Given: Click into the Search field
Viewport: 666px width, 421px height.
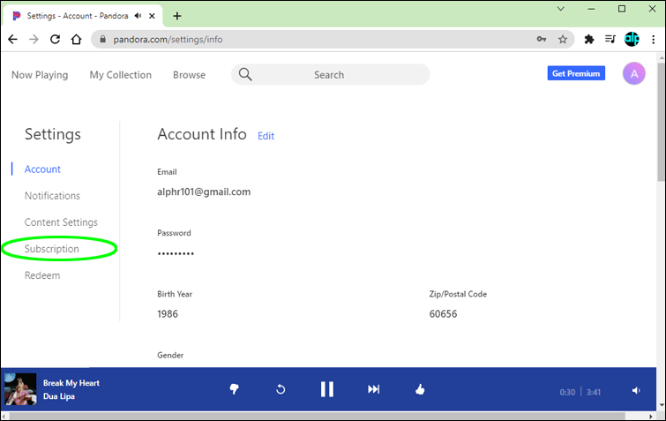Looking at the screenshot, I should point(331,74).
